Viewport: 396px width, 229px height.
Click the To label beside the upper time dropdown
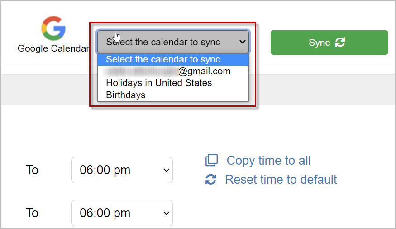[x=32, y=170]
